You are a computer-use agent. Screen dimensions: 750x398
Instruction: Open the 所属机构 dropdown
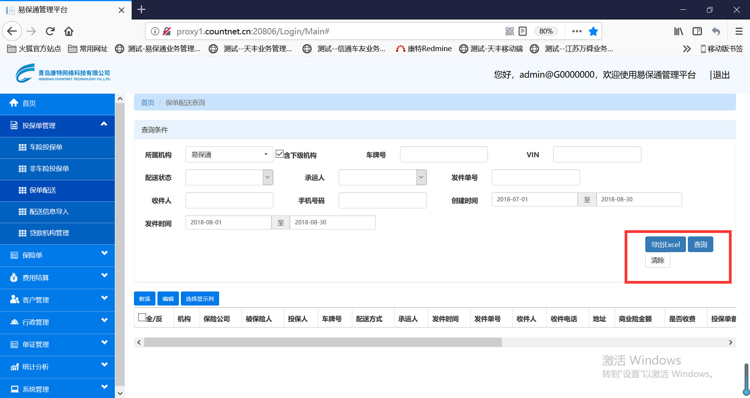(x=229, y=155)
